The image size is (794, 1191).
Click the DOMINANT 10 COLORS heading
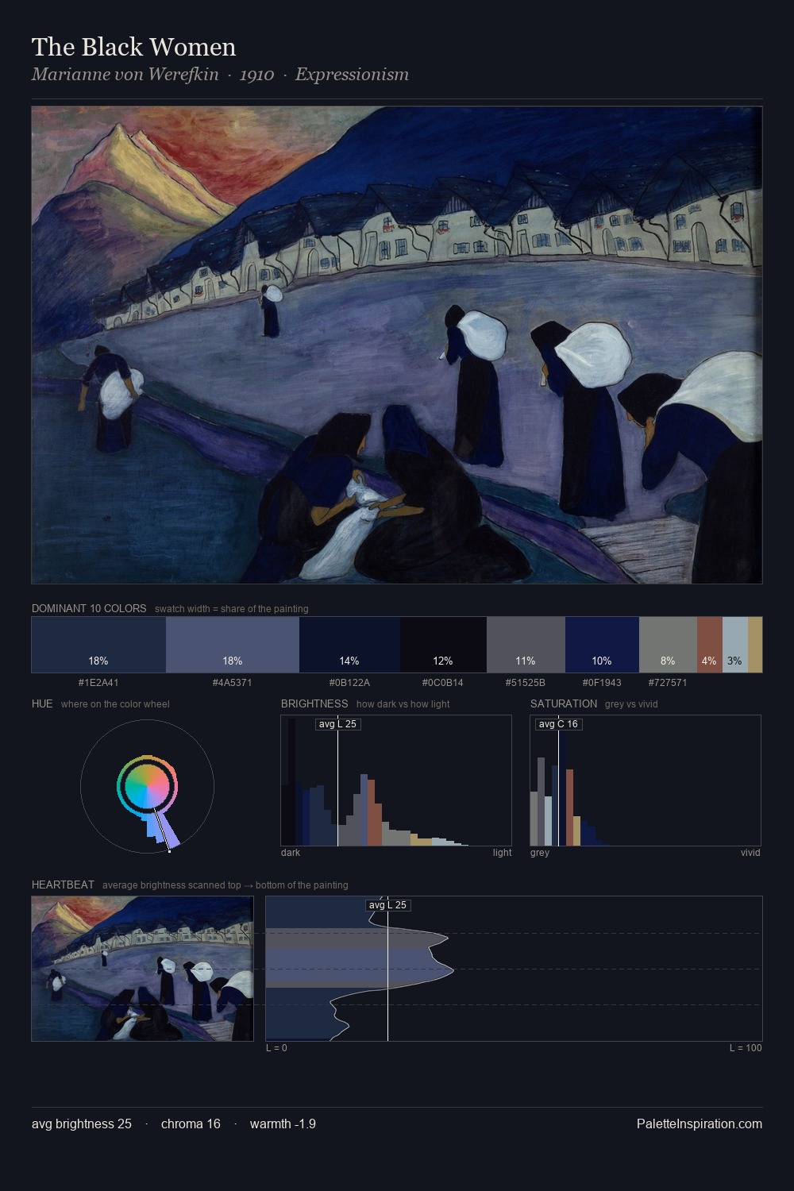tap(89, 608)
